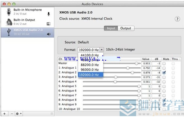Select XMOS USB Audio 2.0 device row
The height and width of the screenshot is (117, 184).
tap(28, 32)
